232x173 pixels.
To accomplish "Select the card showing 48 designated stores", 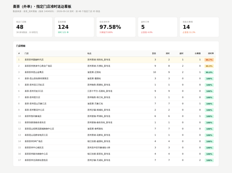I will coord(32,27).
